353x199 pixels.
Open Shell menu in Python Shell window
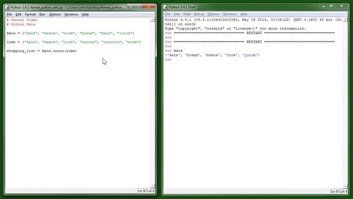click(186, 14)
